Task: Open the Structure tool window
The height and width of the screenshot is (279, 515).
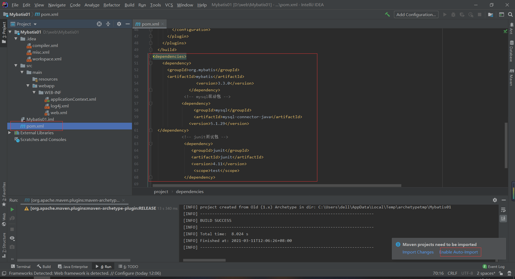Action: tap(4, 245)
